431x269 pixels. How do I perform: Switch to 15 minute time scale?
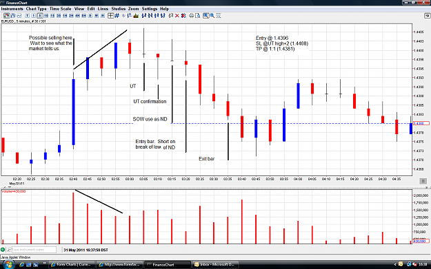(x=52, y=16)
